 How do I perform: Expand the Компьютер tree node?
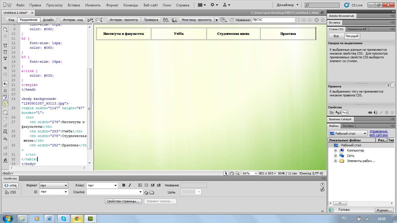(x=335, y=150)
